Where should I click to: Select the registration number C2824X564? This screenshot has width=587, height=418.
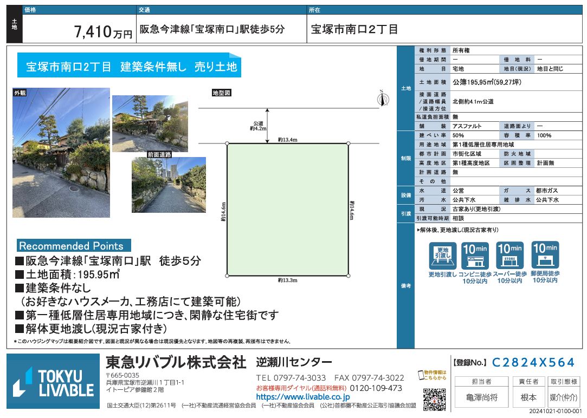pyautogui.click(x=531, y=363)
